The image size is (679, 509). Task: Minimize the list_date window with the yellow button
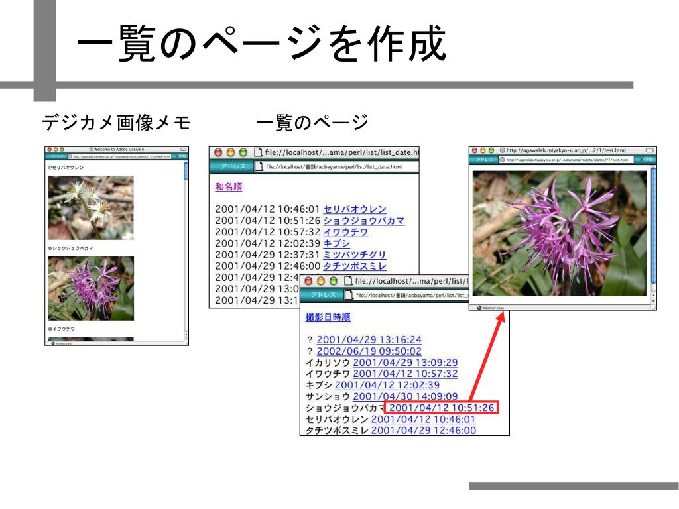[231, 152]
